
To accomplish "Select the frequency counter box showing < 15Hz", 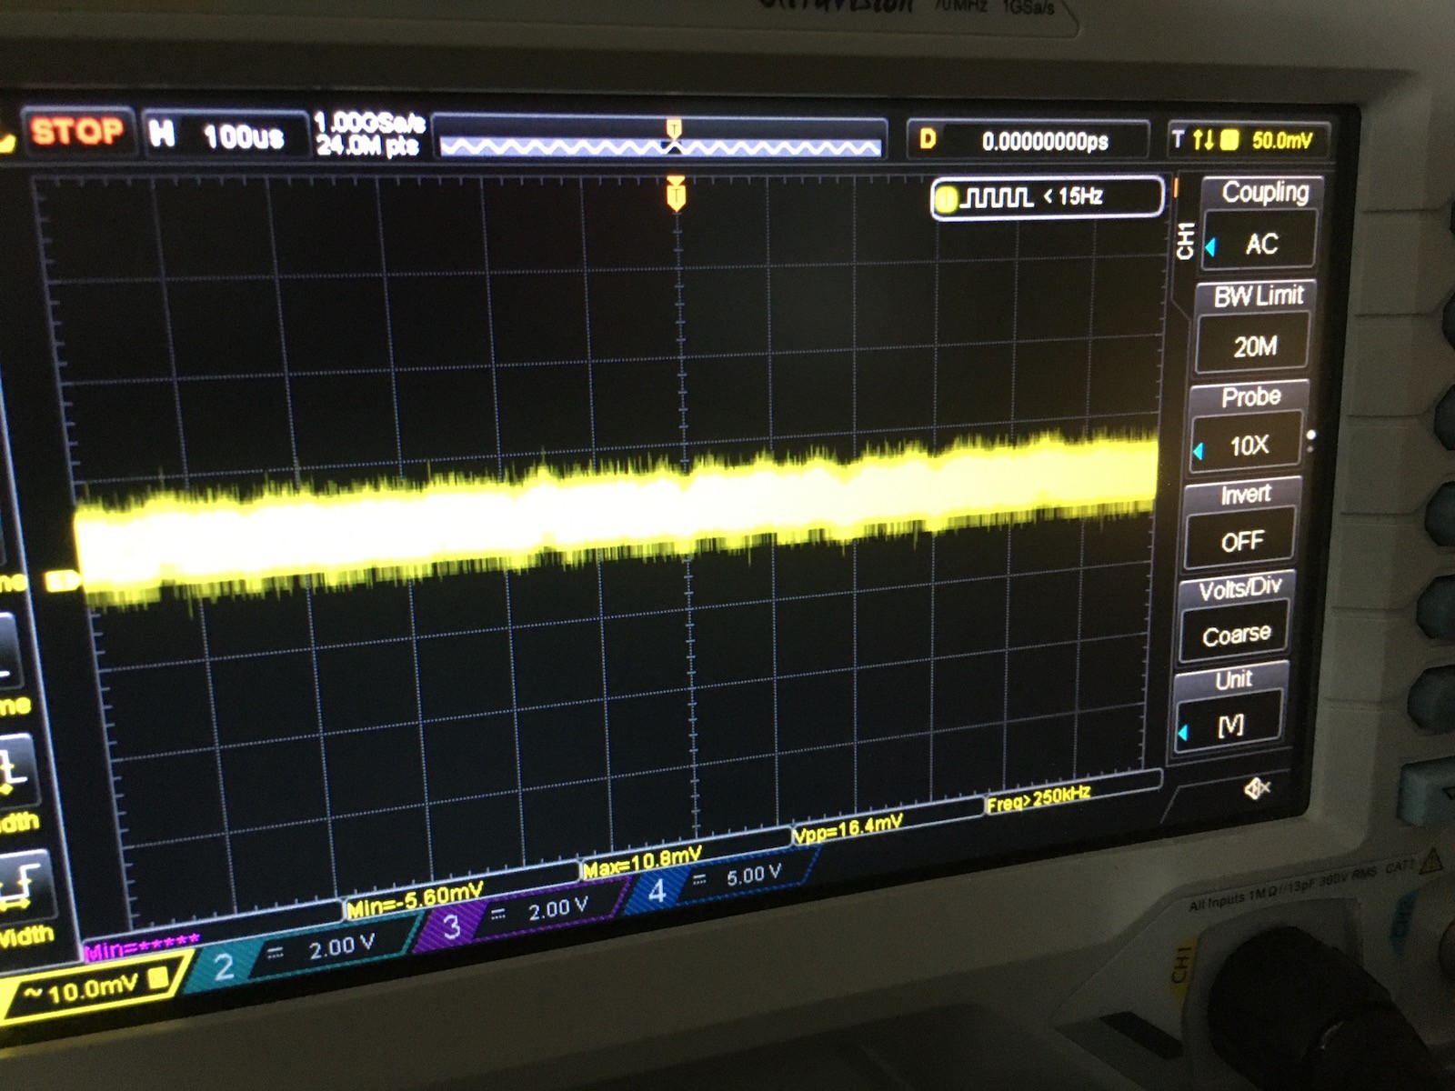I will pyautogui.click(x=1048, y=197).
